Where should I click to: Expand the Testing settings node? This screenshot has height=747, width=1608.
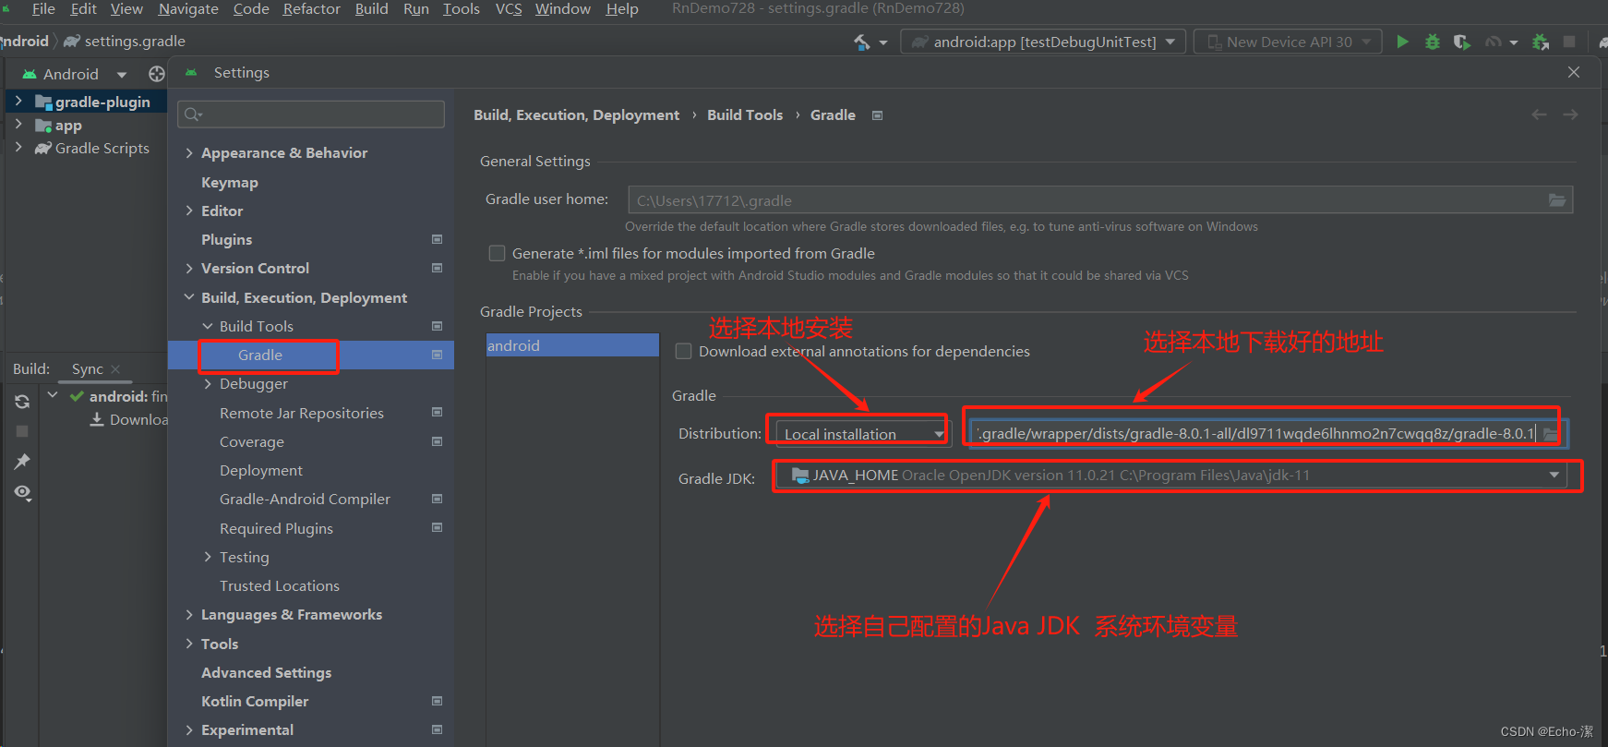[x=208, y=557]
